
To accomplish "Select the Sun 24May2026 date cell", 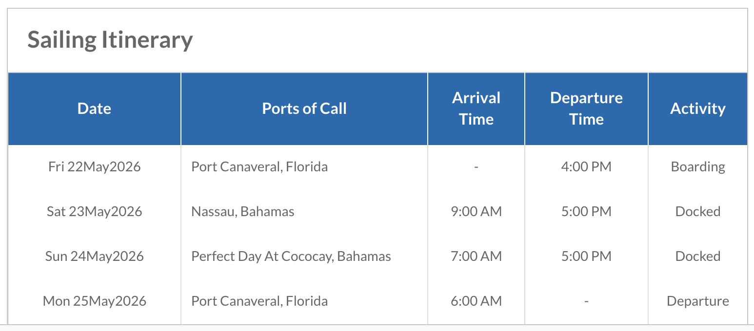I will point(94,257).
